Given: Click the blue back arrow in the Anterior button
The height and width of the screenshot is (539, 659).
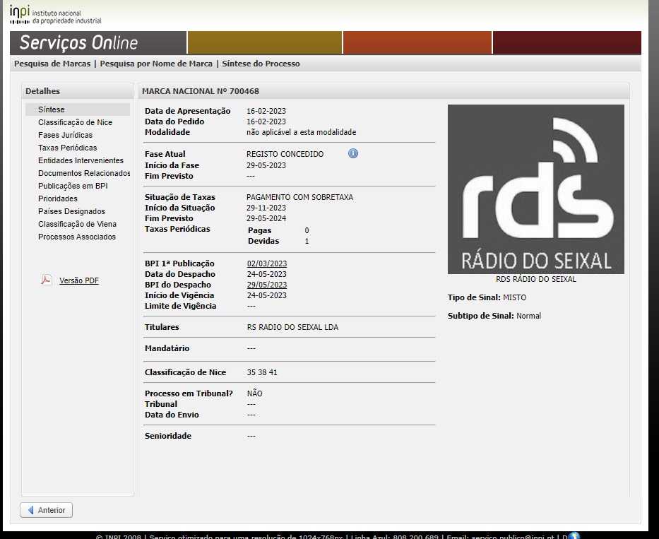Looking at the screenshot, I should (30, 510).
